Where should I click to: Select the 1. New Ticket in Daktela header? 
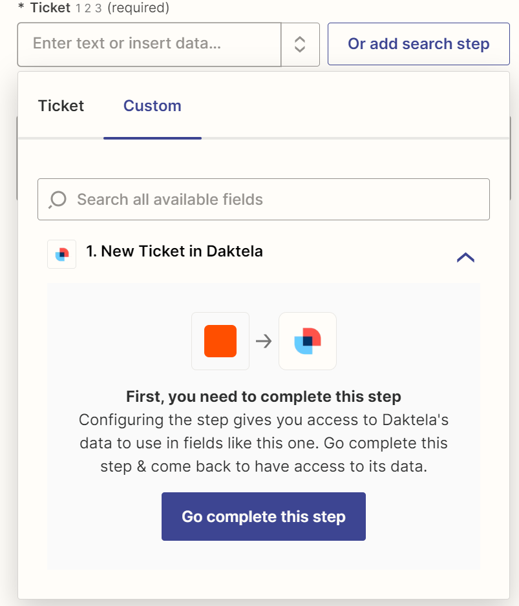pyautogui.click(x=175, y=251)
